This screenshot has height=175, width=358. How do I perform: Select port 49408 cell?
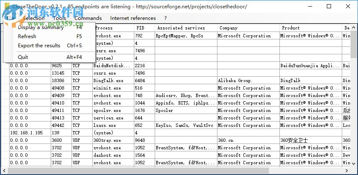coord(61,88)
